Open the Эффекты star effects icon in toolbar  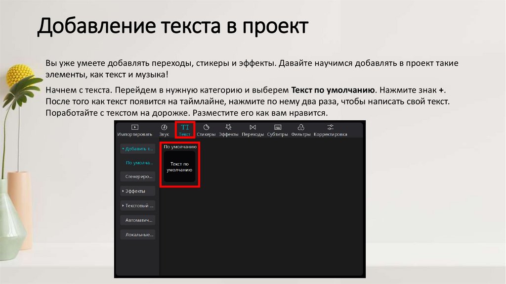229,128
